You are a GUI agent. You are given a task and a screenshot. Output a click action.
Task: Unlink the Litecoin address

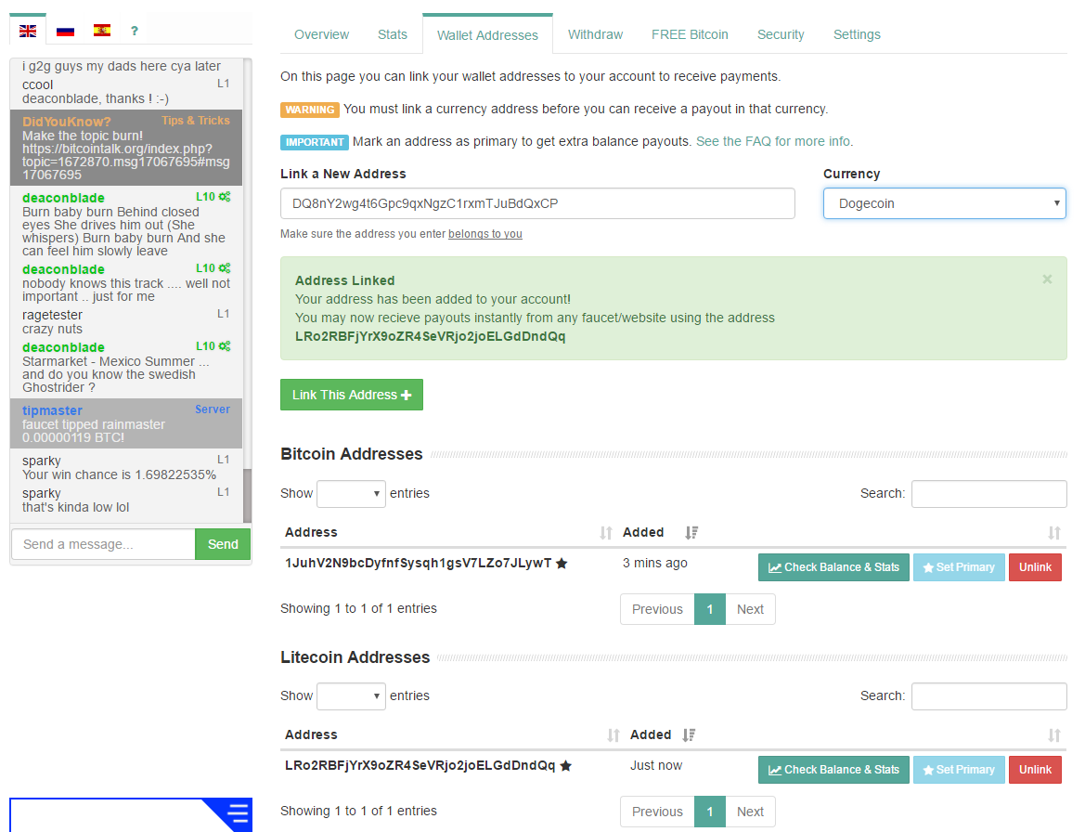[1035, 770]
